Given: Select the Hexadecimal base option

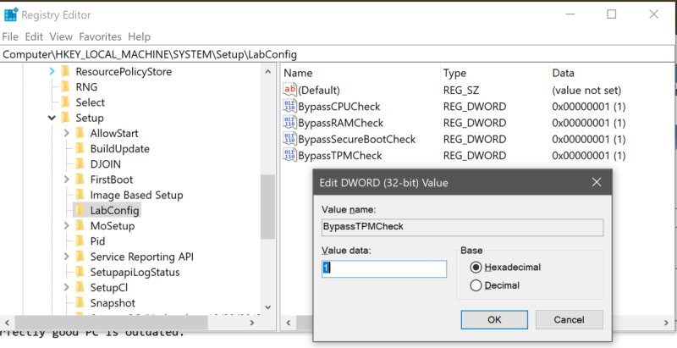Looking at the screenshot, I should 476,268.
